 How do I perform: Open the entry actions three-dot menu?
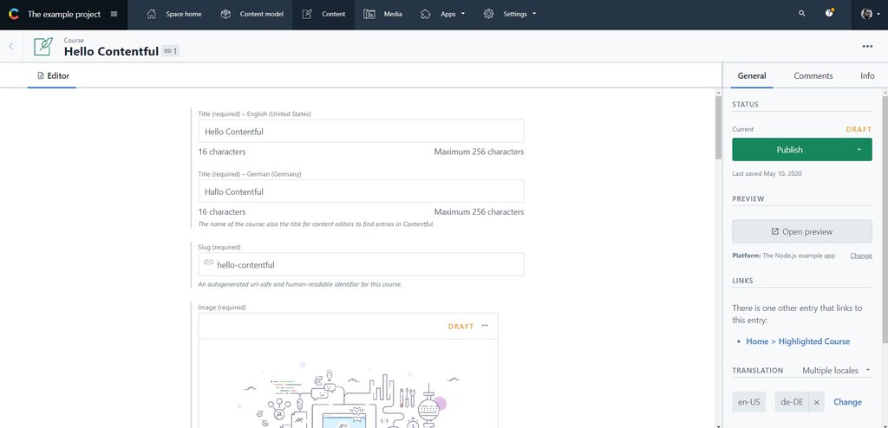click(867, 47)
